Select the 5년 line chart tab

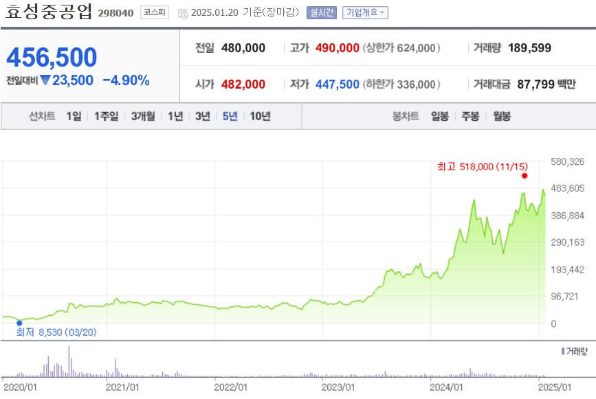230,116
